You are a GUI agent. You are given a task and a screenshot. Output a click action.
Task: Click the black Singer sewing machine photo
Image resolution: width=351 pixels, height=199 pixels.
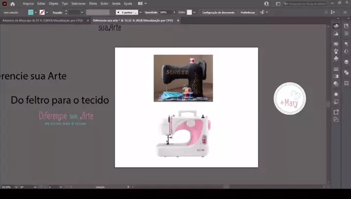(x=183, y=78)
